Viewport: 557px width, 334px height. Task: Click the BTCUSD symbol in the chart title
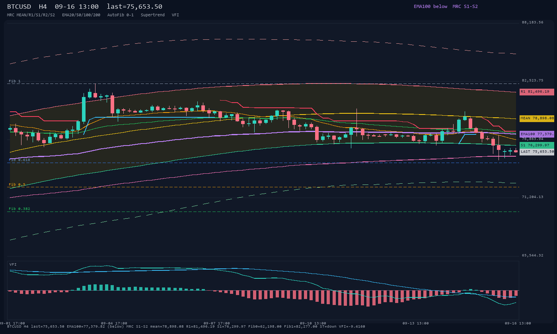click(x=19, y=7)
